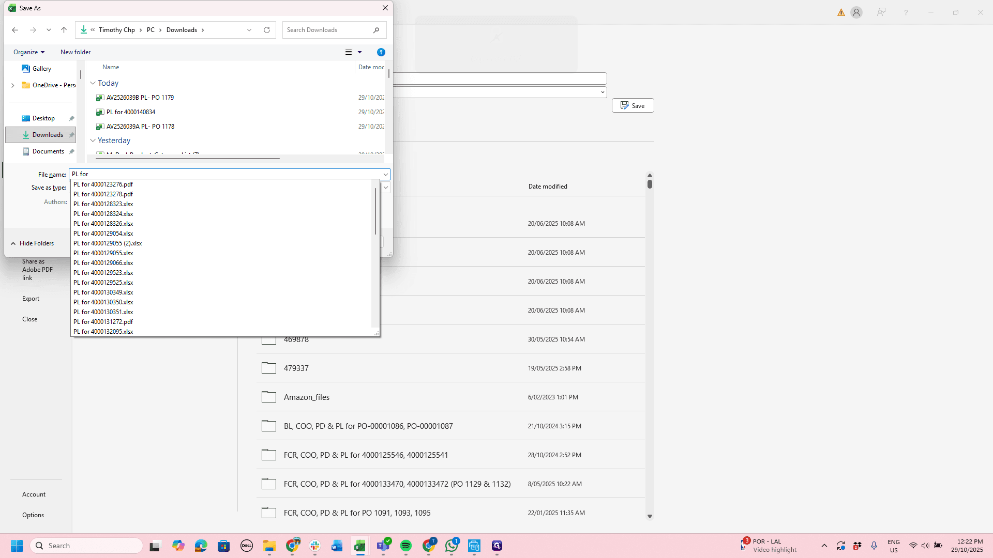993x558 pixels.
Task: Click Close in Excel backstage menu
Action: pos(30,319)
